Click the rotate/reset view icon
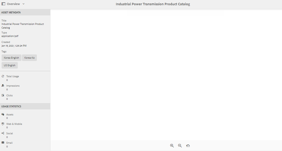 coord(188,146)
